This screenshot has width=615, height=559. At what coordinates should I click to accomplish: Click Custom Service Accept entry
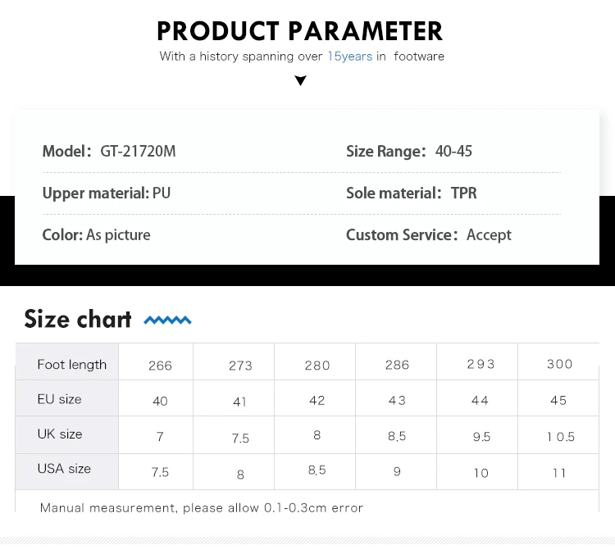[429, 235]
